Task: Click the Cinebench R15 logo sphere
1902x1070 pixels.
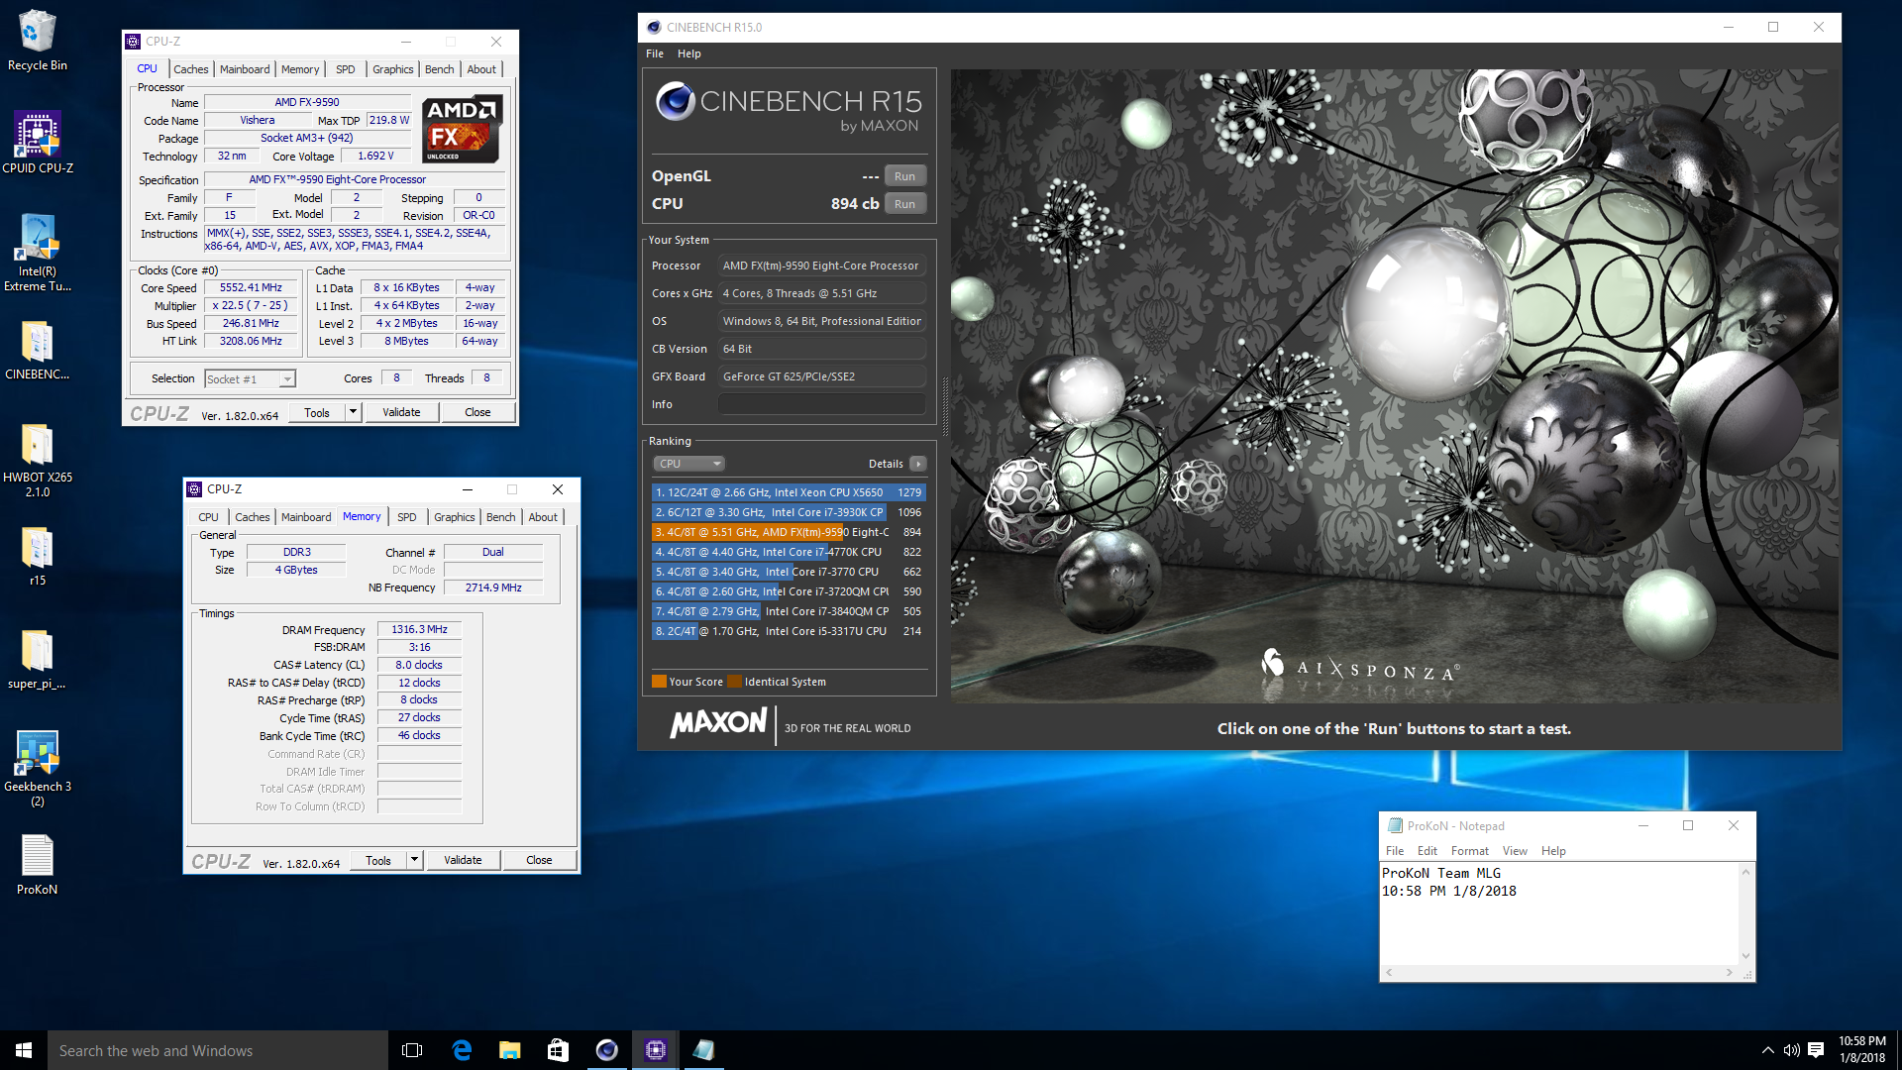Action: pyautogui.click(x=676, y=101)
